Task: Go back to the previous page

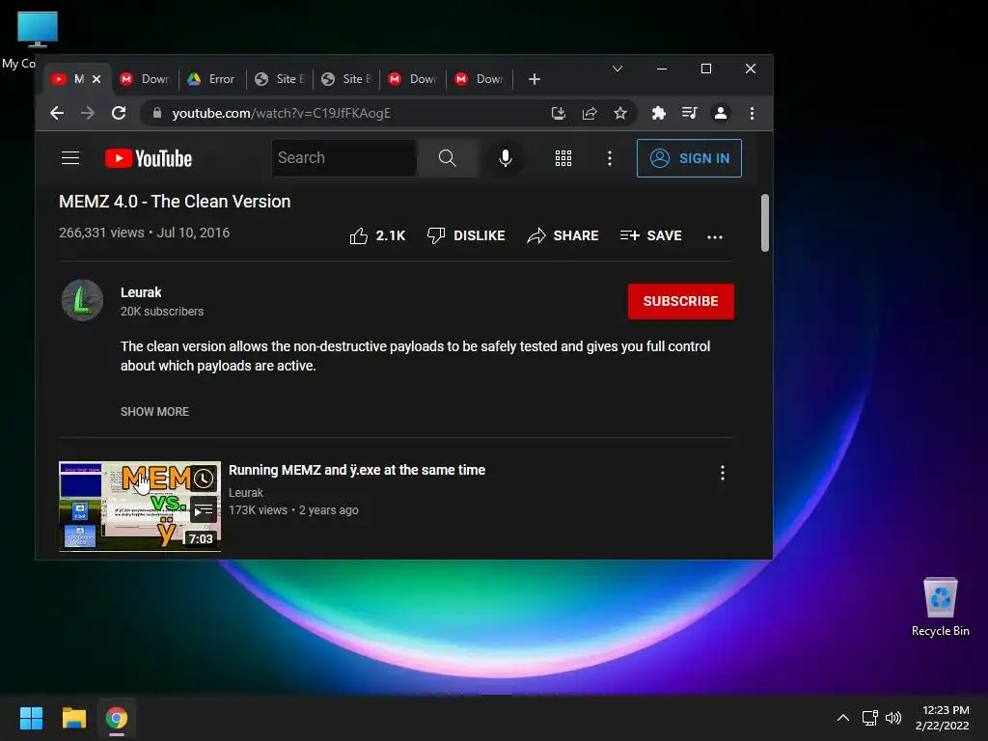Action: (x=57, y=114)
